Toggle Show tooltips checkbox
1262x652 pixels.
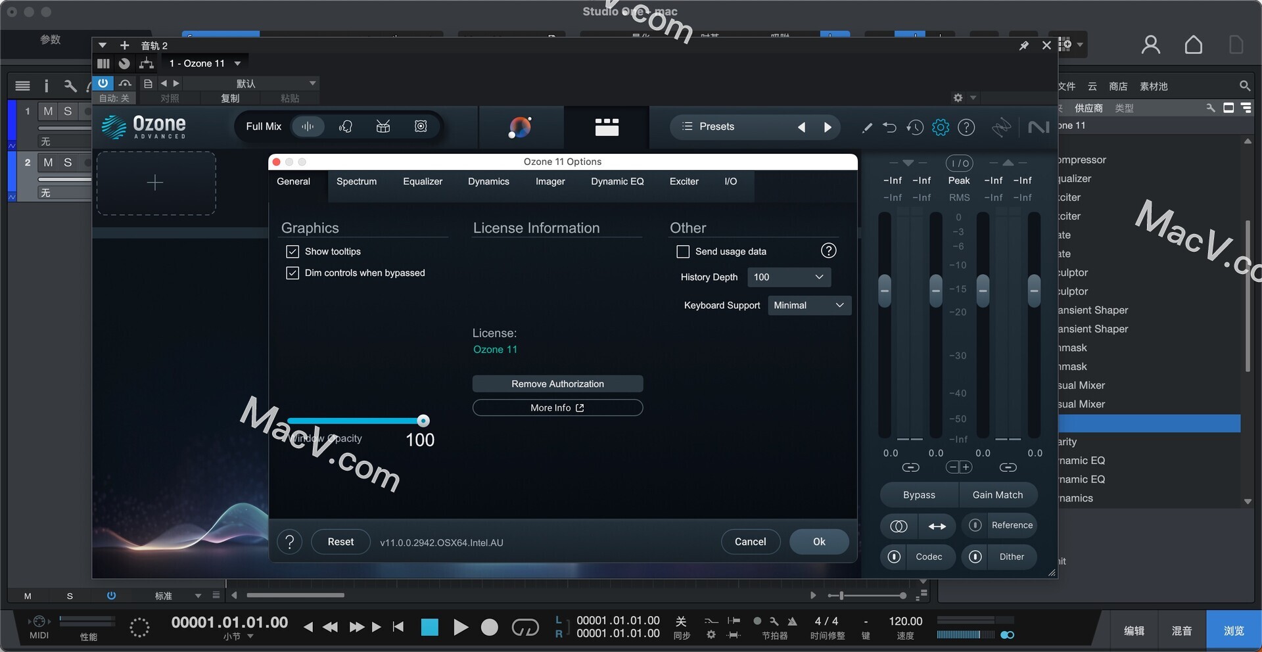click(x=292, y=252)
